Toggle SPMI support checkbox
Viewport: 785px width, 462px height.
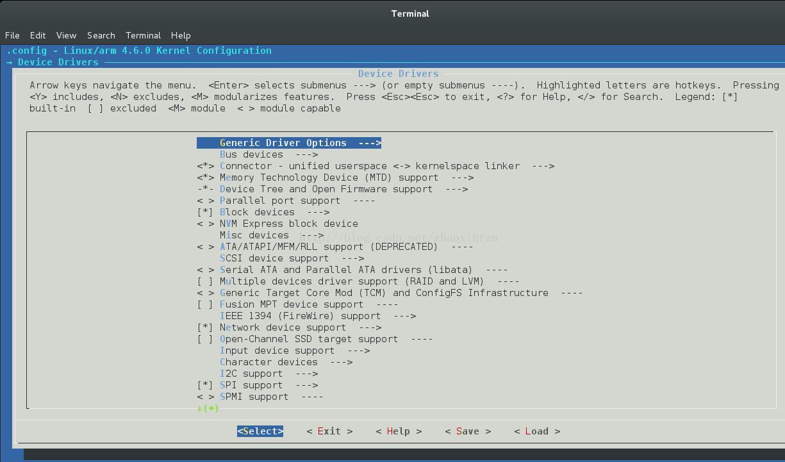pos(206,397)
